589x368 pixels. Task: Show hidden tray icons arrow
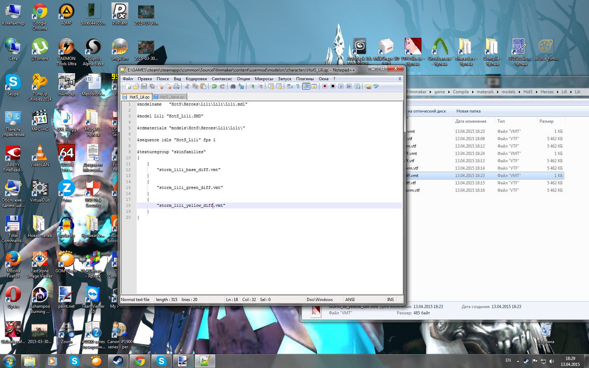518,361
